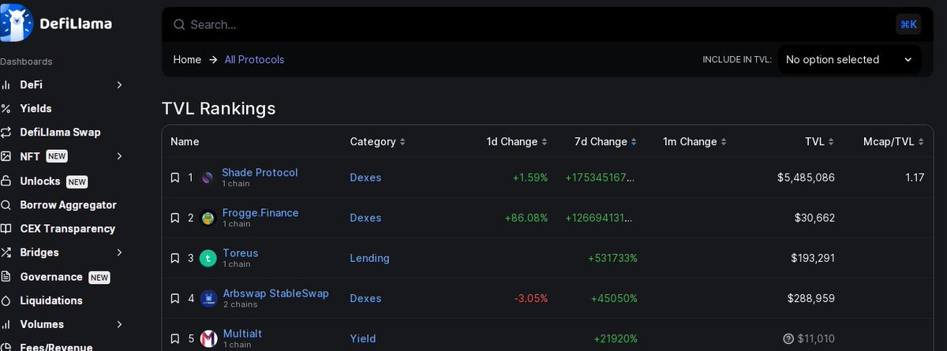Click the Arbswap StableSwap logo icon
Viewport: 947px width, 351px height.
(208, 299)
